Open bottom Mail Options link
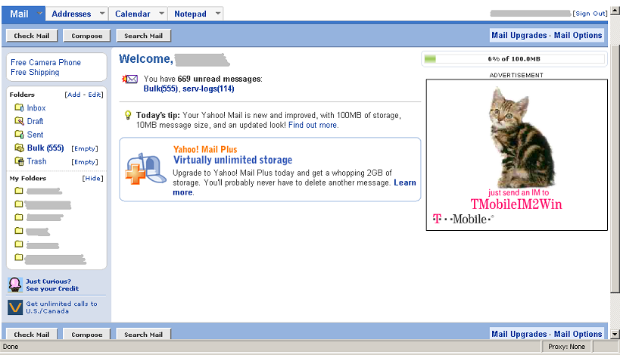620x355 pixels. 578,334
